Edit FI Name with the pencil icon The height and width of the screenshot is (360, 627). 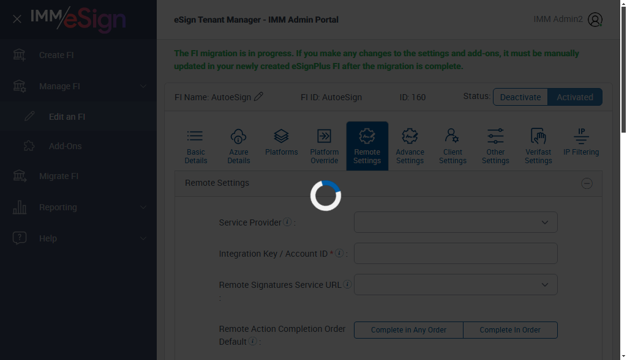259,97
